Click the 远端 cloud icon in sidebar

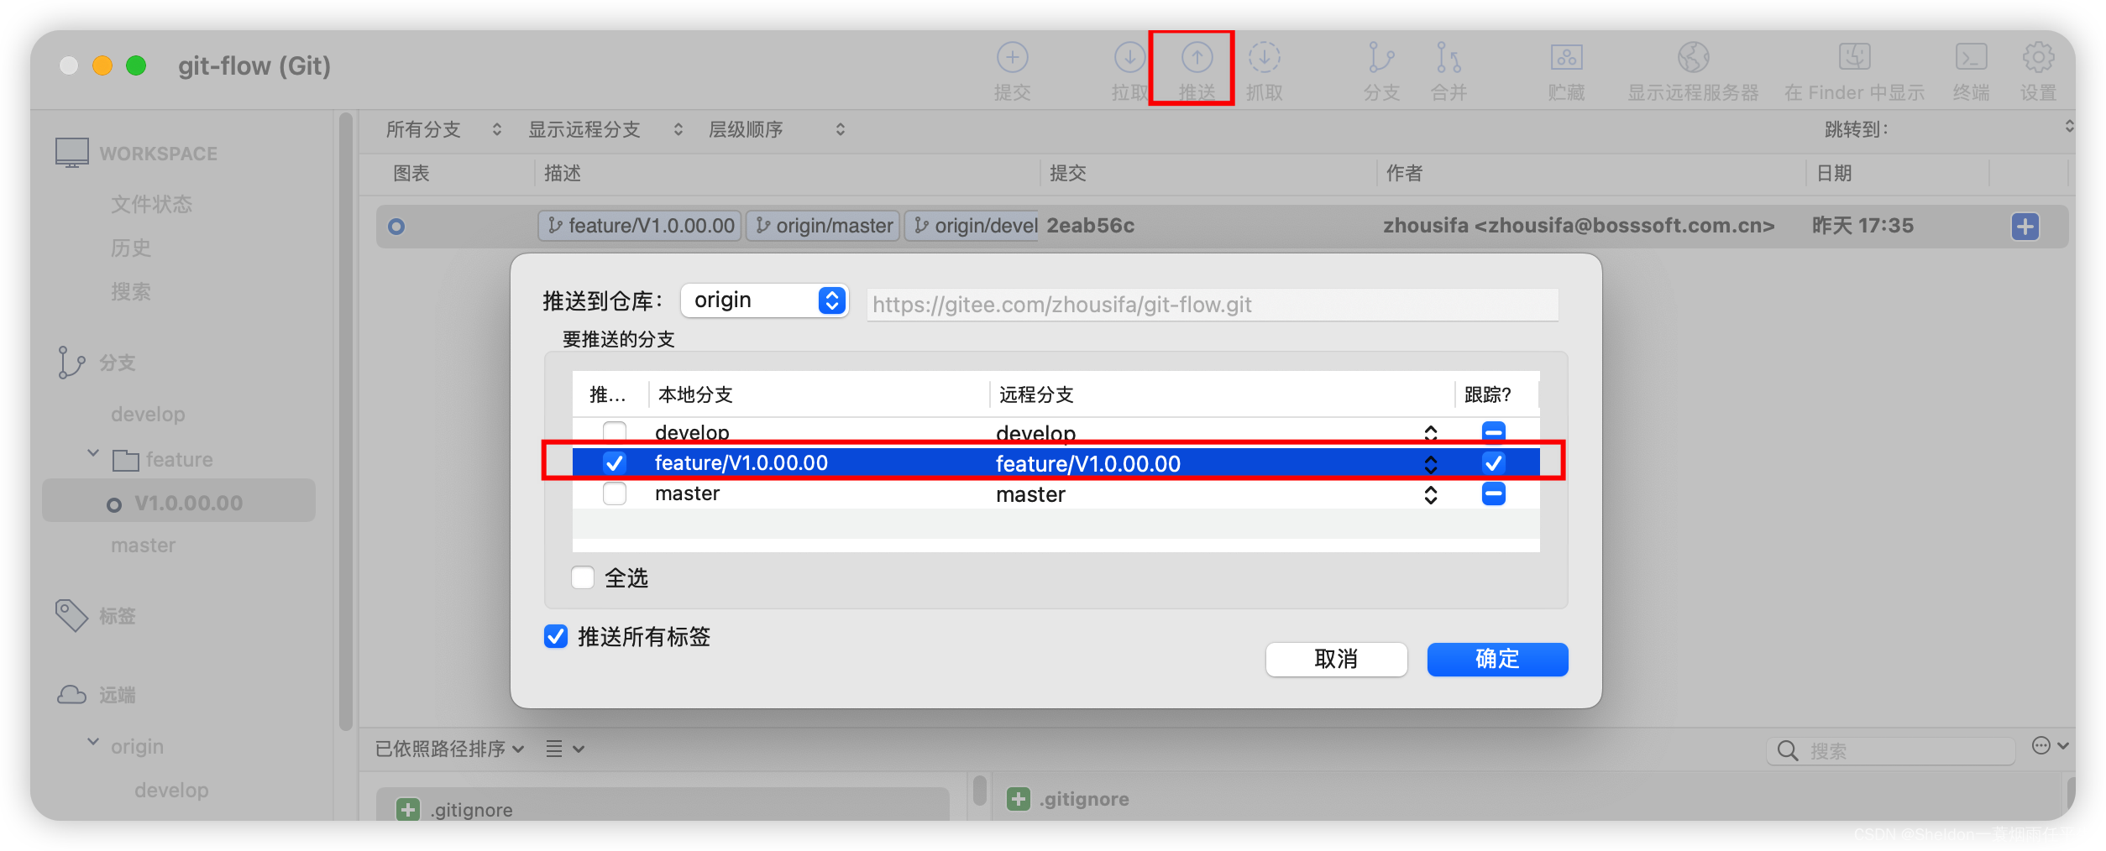(x=71, y=695)
